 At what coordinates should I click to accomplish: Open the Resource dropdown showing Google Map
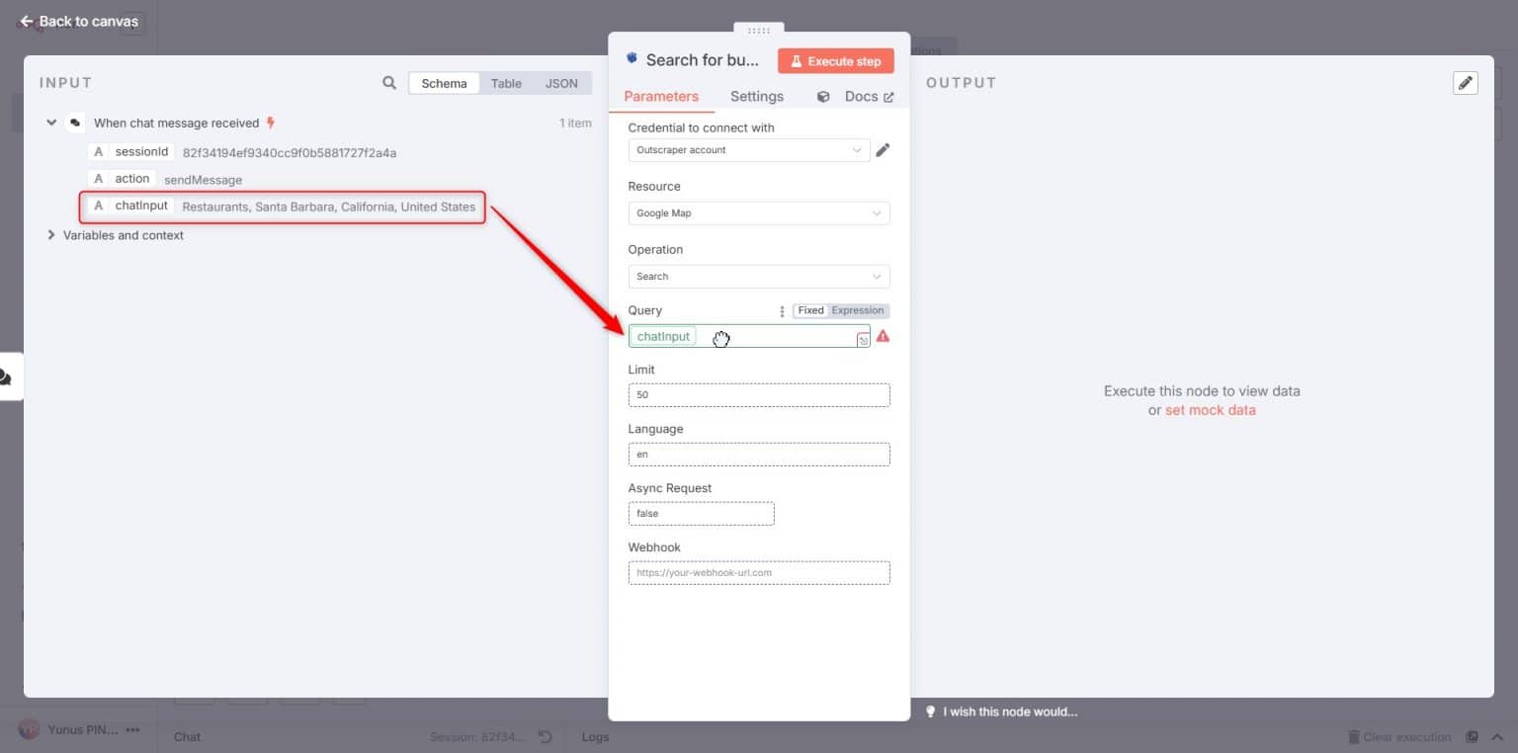click(758, 212)
